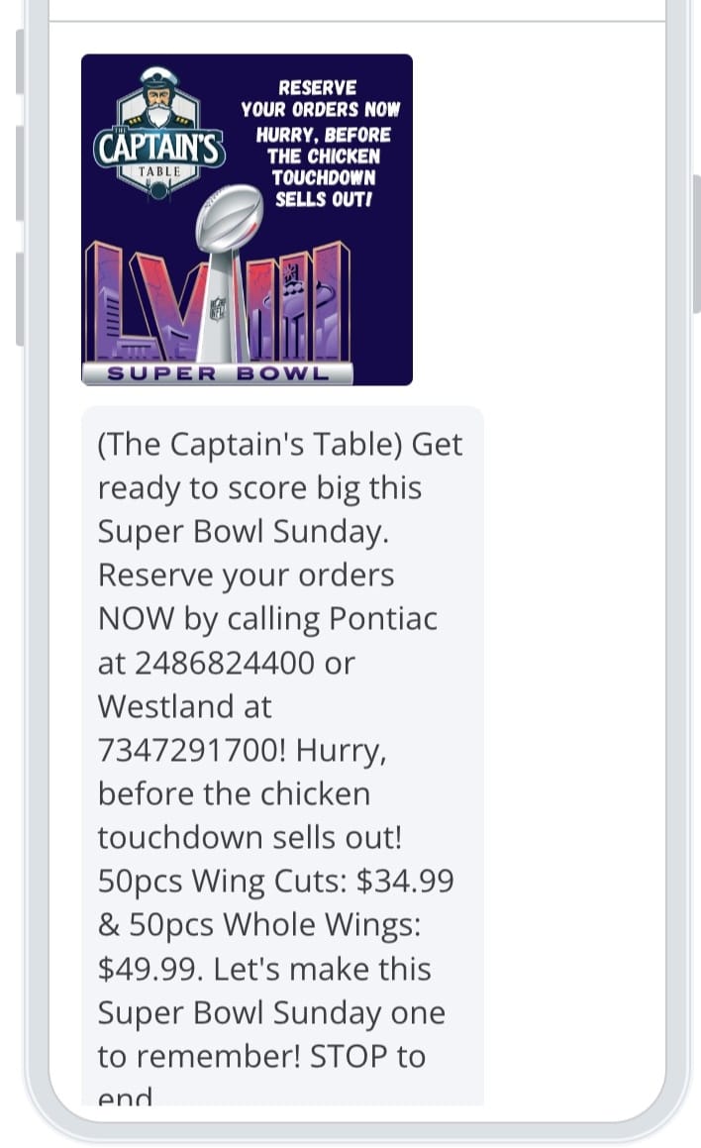Call Pontiac number 2486824400
Viewport: 701px width, 1148px height.
click(226, 663)
